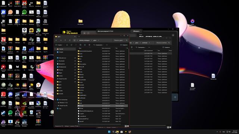
Task: Open Discord from the desktop
Action: (10, 95)
